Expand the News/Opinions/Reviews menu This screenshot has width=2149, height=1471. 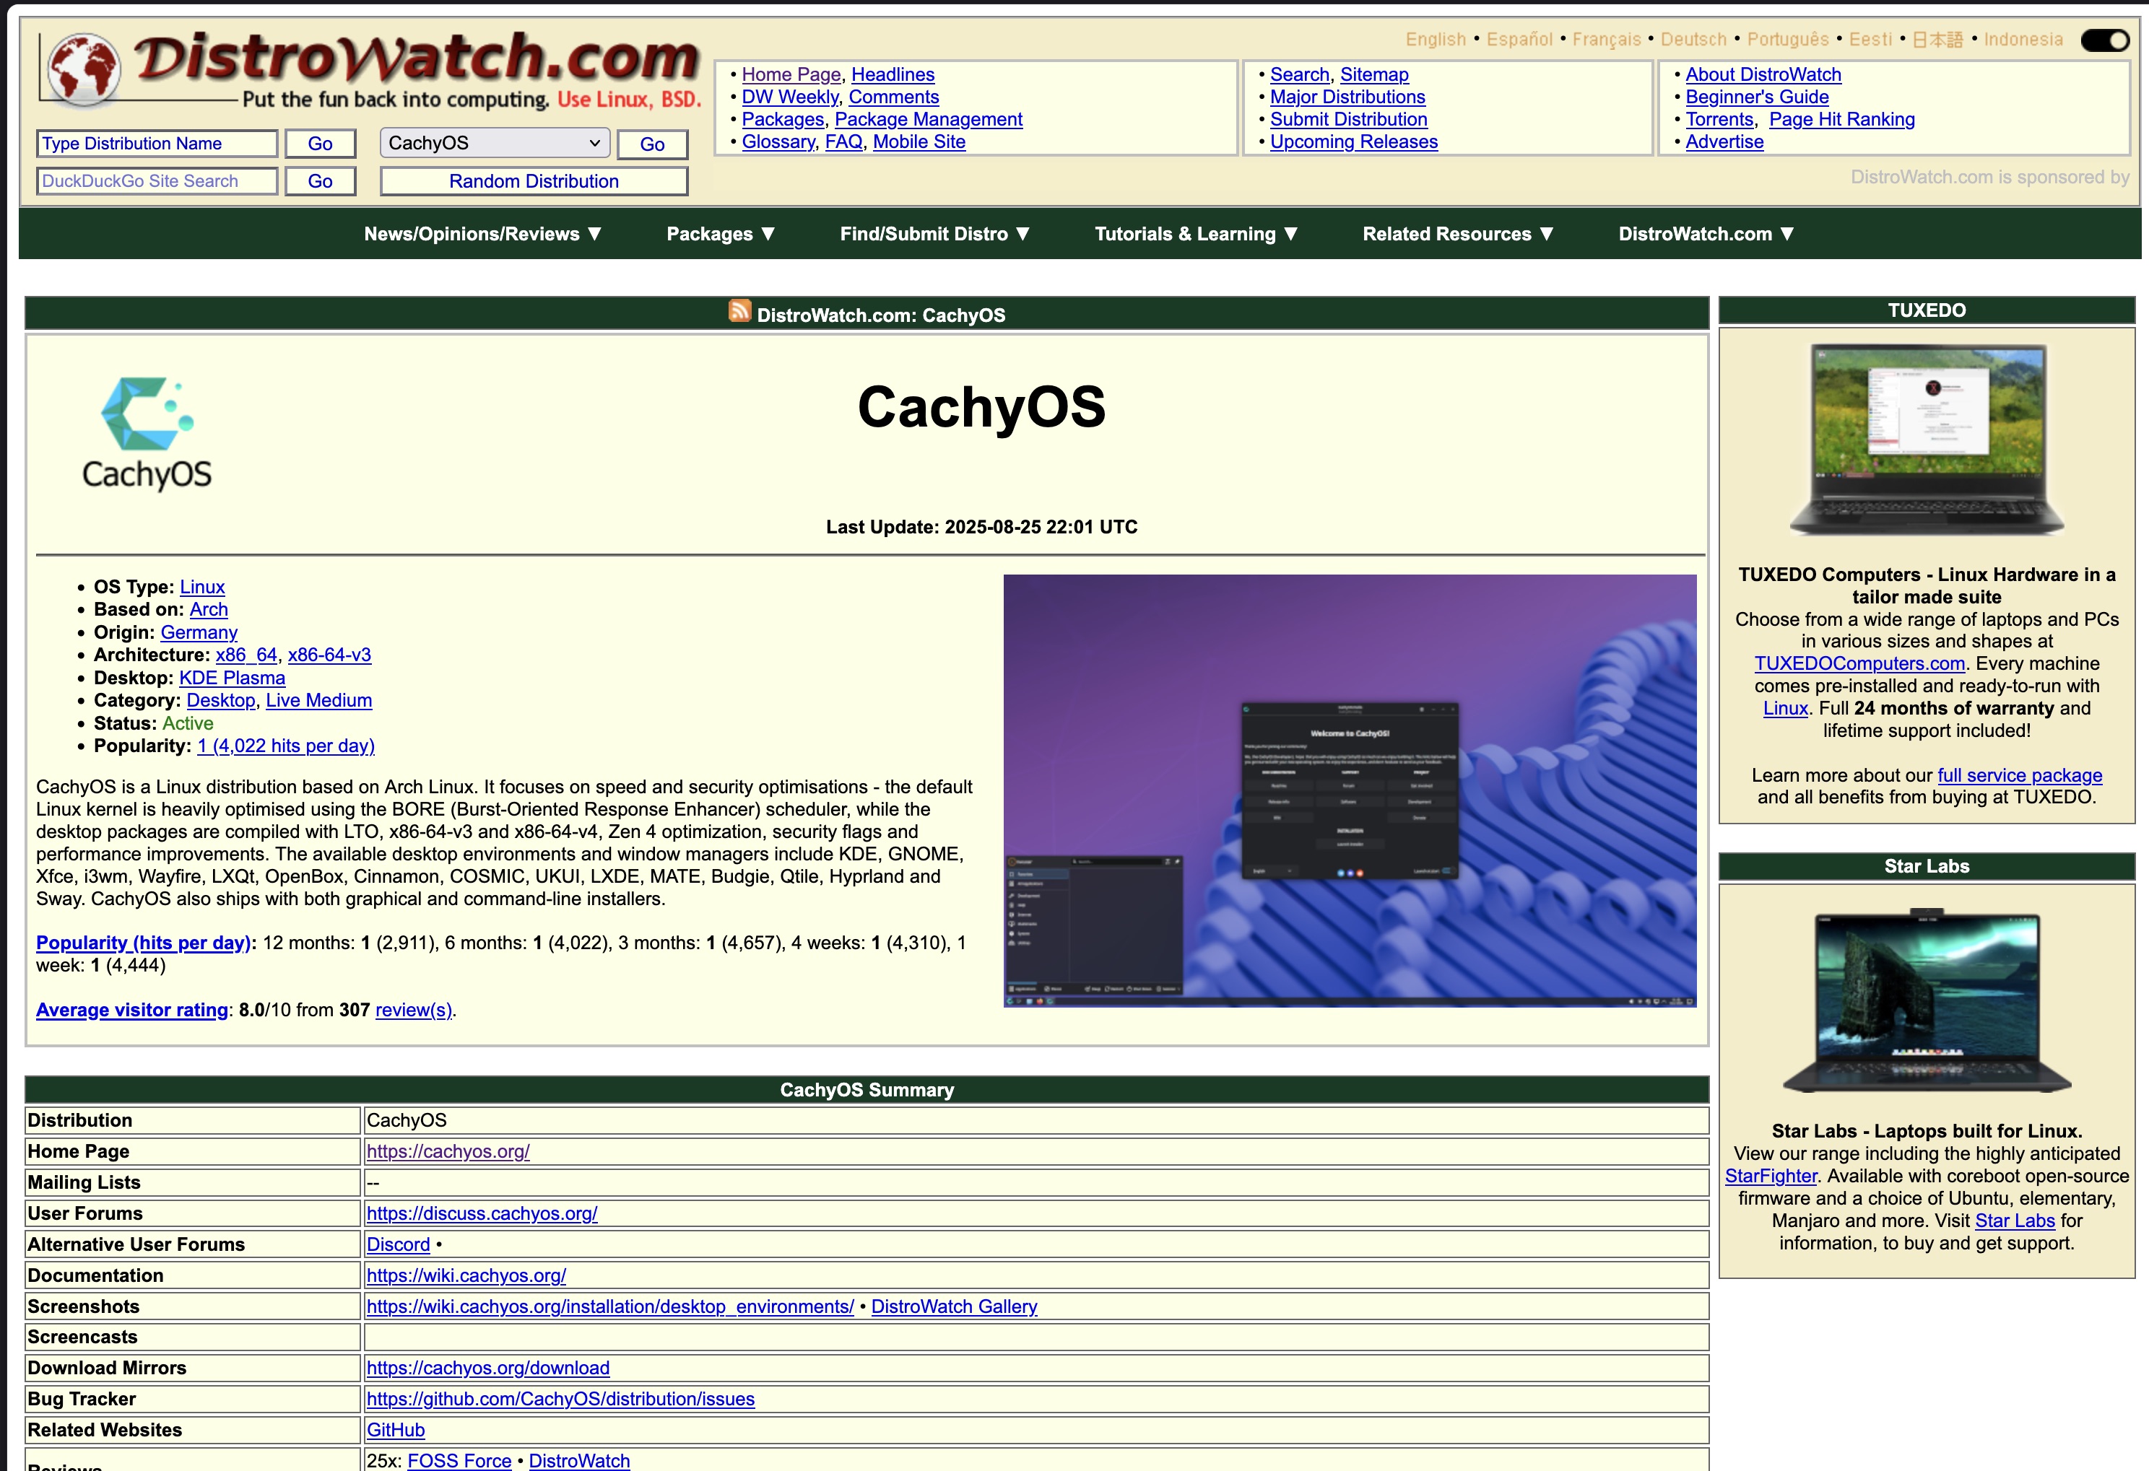point(482,234)
